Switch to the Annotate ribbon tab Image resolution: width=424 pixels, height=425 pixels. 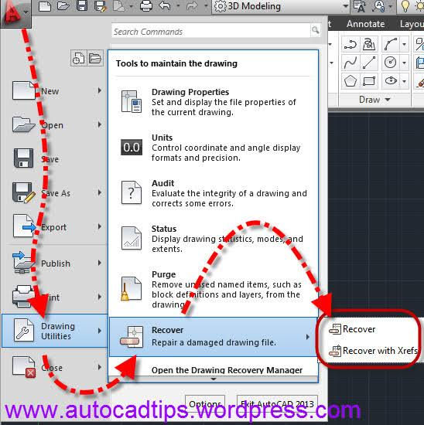point(365,24)
